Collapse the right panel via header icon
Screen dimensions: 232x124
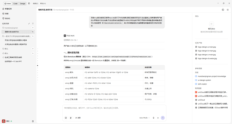pyautogui.click(x=228, y=10)
